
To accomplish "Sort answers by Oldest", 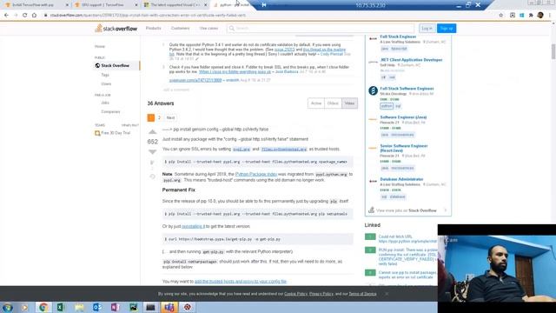I will 333,103.
